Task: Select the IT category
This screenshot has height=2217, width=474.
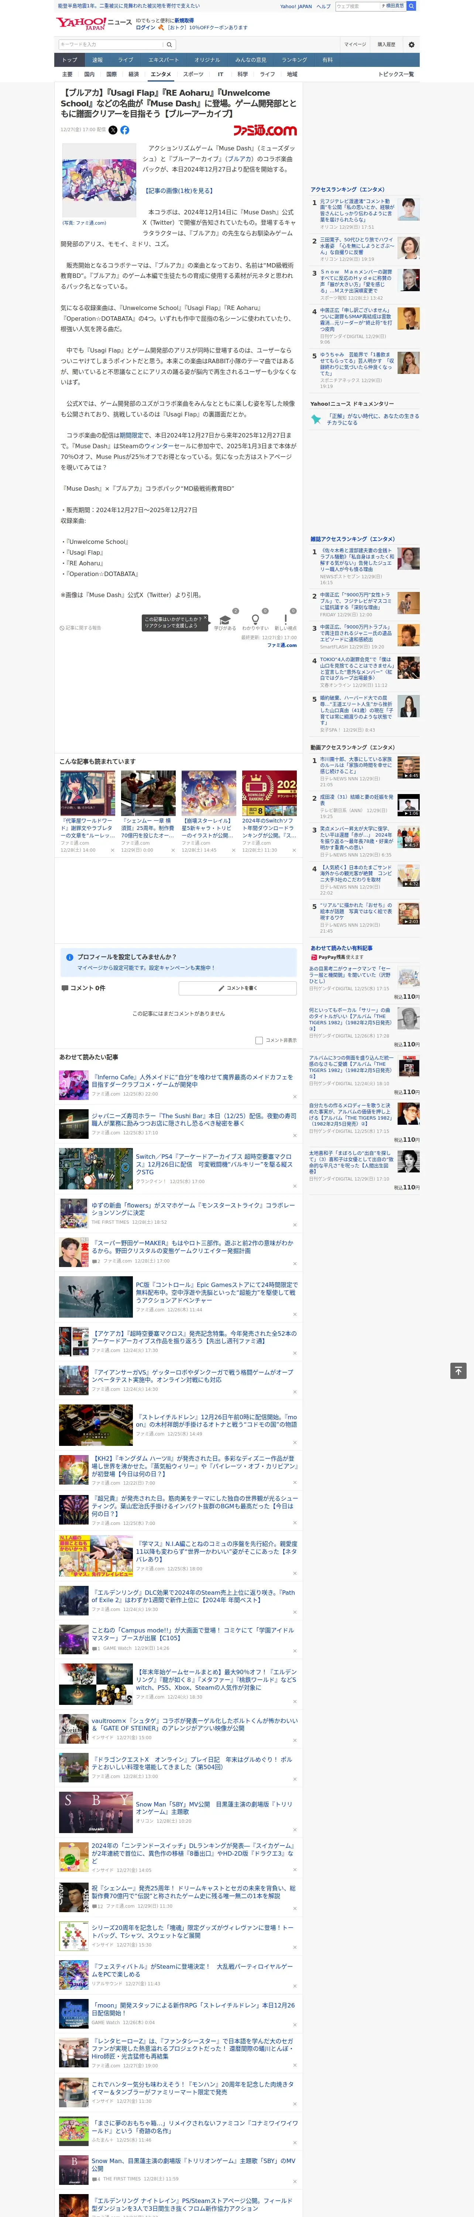Action: (220, 74)
